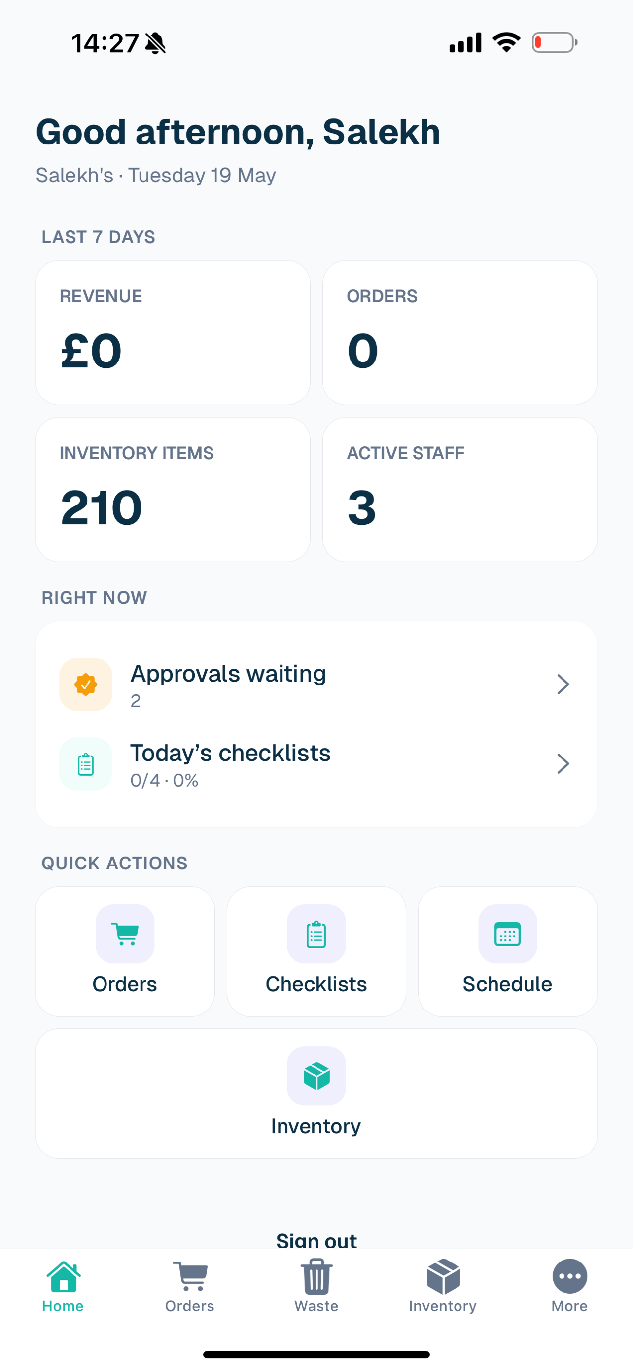Viewport: 633px width, 1370px height.
Task: Tap the Active Staff 3 card
Action: tap(460, 489)
